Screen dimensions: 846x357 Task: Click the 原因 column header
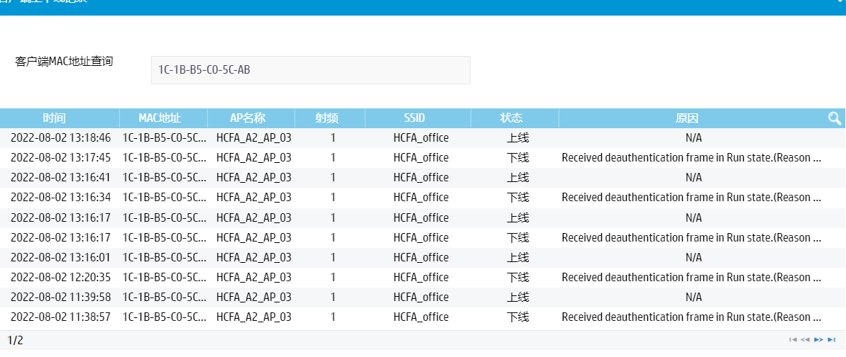pos(687,118)
